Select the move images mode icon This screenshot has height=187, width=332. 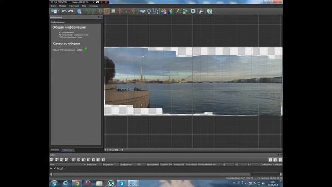[143, 11]
